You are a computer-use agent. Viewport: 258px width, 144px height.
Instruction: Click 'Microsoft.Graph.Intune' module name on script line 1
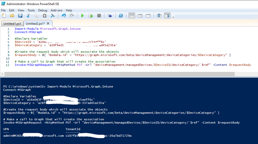(60, 29)
